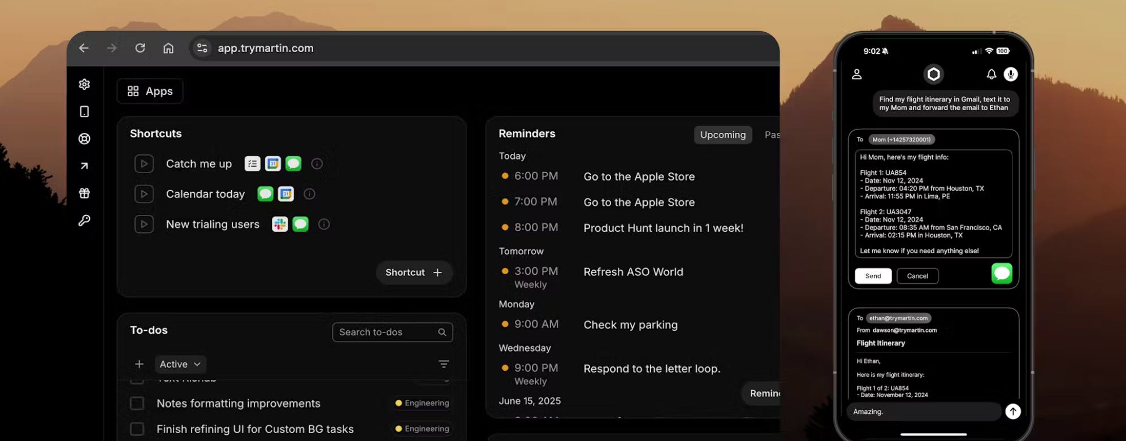
Task: Add a new to-do with plus
Action: click(139, 364)
